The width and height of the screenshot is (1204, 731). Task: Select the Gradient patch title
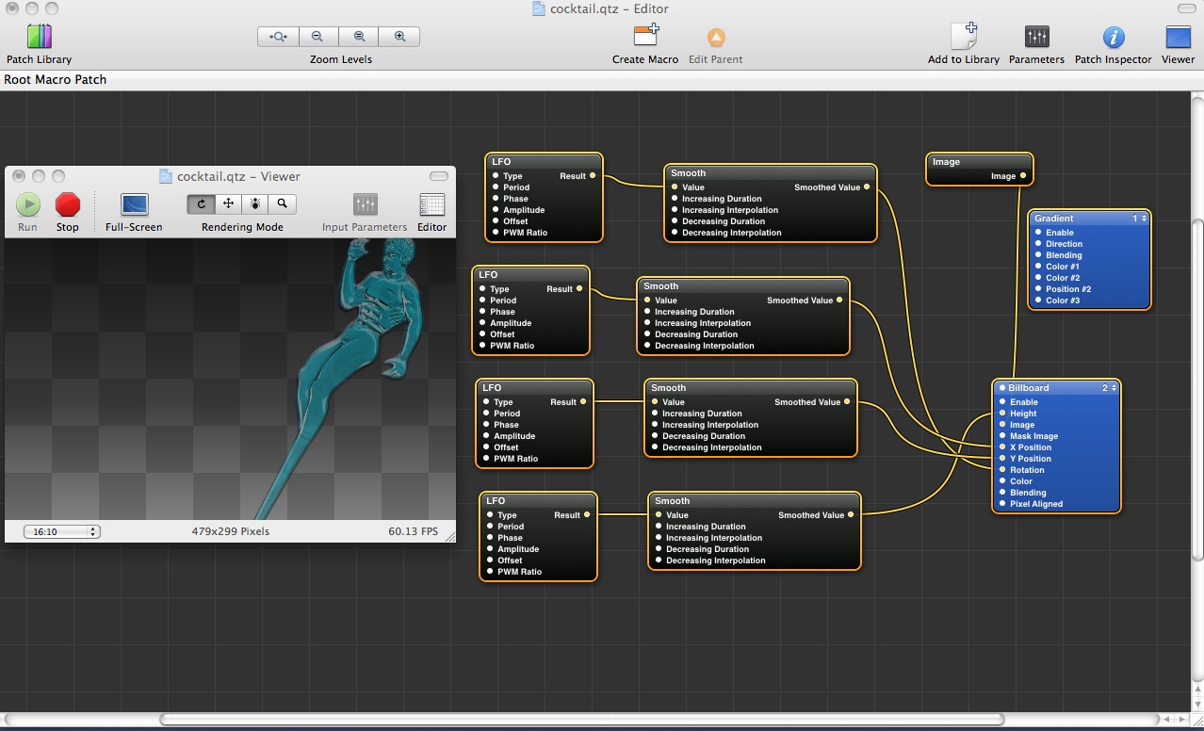point(1053,219)
